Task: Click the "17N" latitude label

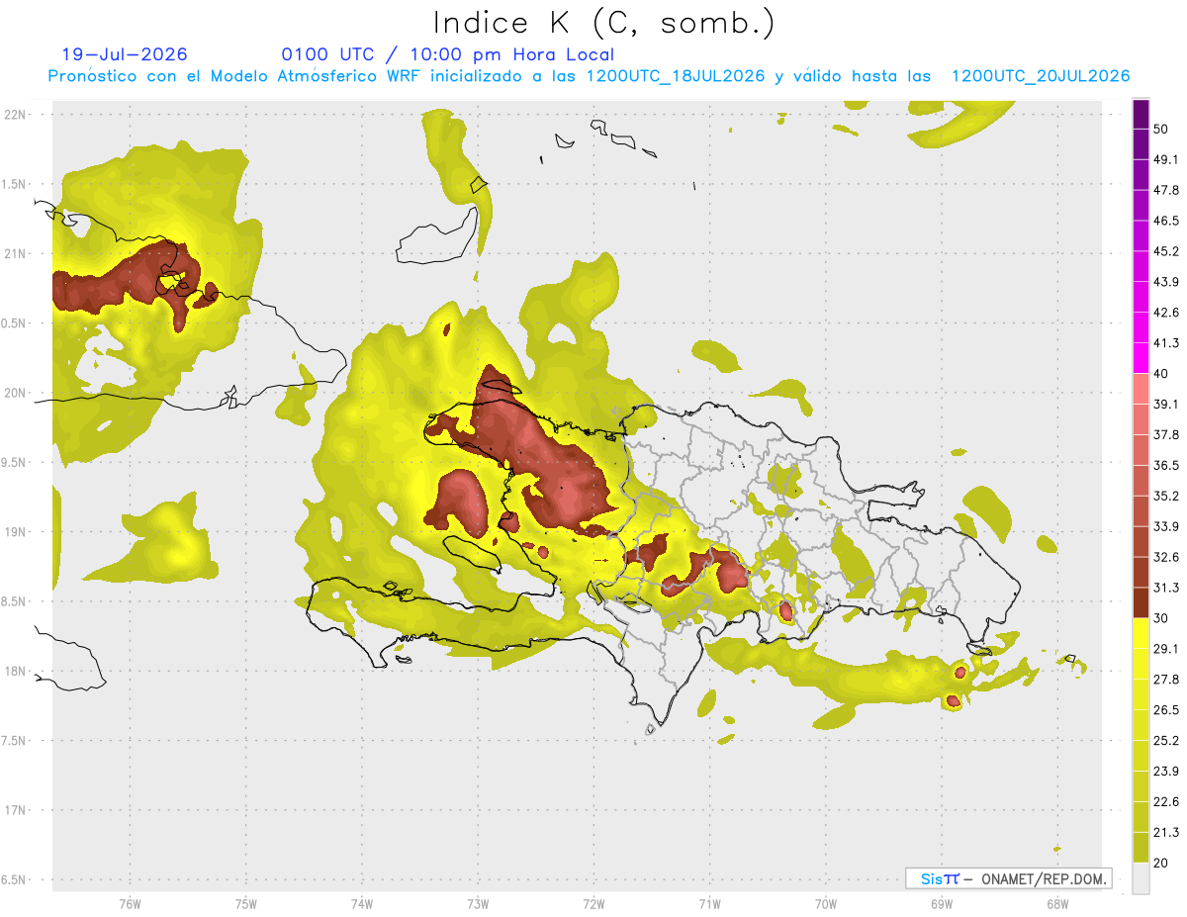Action: pyautogui.click(x=15, y=810)
